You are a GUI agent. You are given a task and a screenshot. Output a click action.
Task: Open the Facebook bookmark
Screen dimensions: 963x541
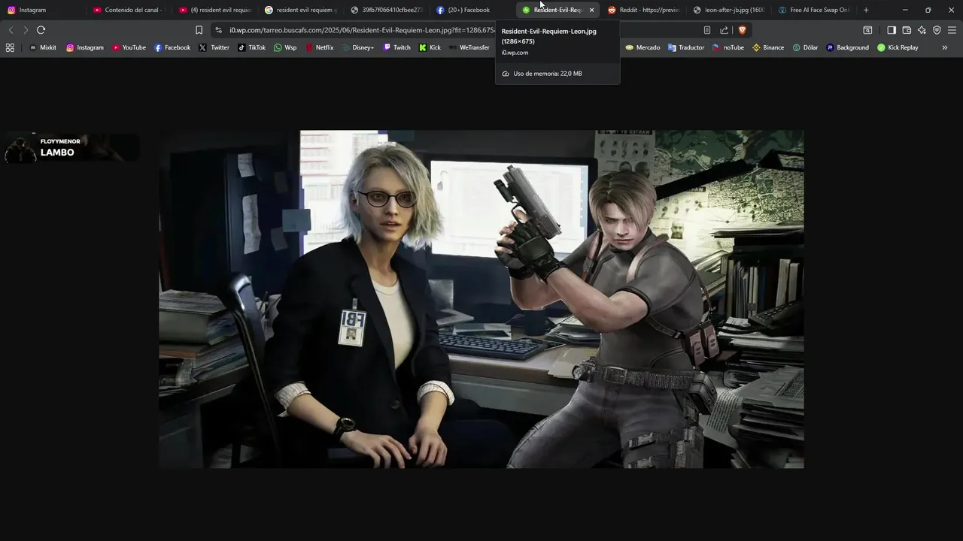click(x=172, y=47)
